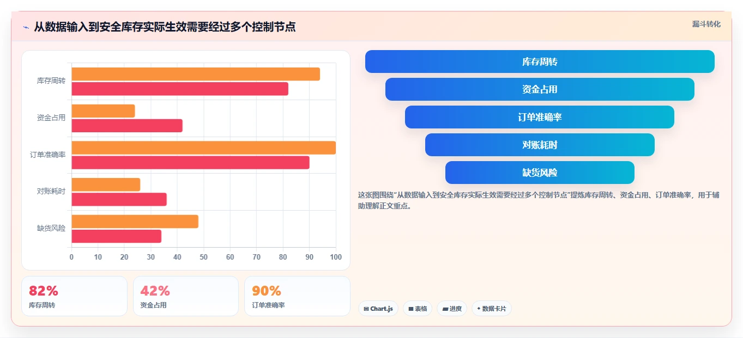This screenshot has height=338, width=743.
Task: Click the orange 资金占用 bar
Action: pyautogui.click(x=103, y=111)
